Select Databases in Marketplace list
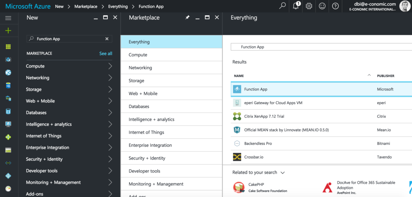 139,107
